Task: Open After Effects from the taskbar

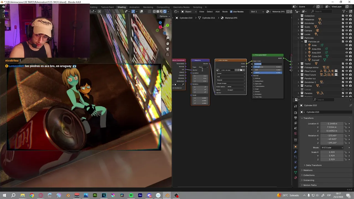Action: pos(140,195)
